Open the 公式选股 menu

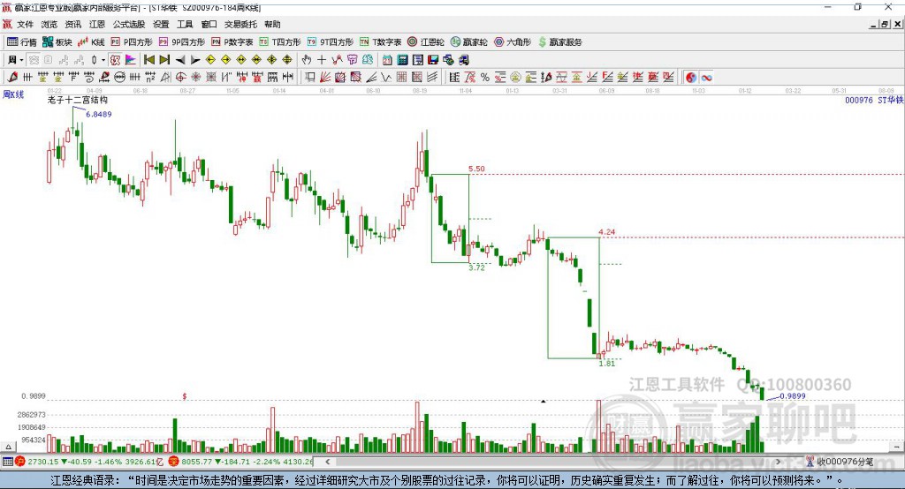129,24
